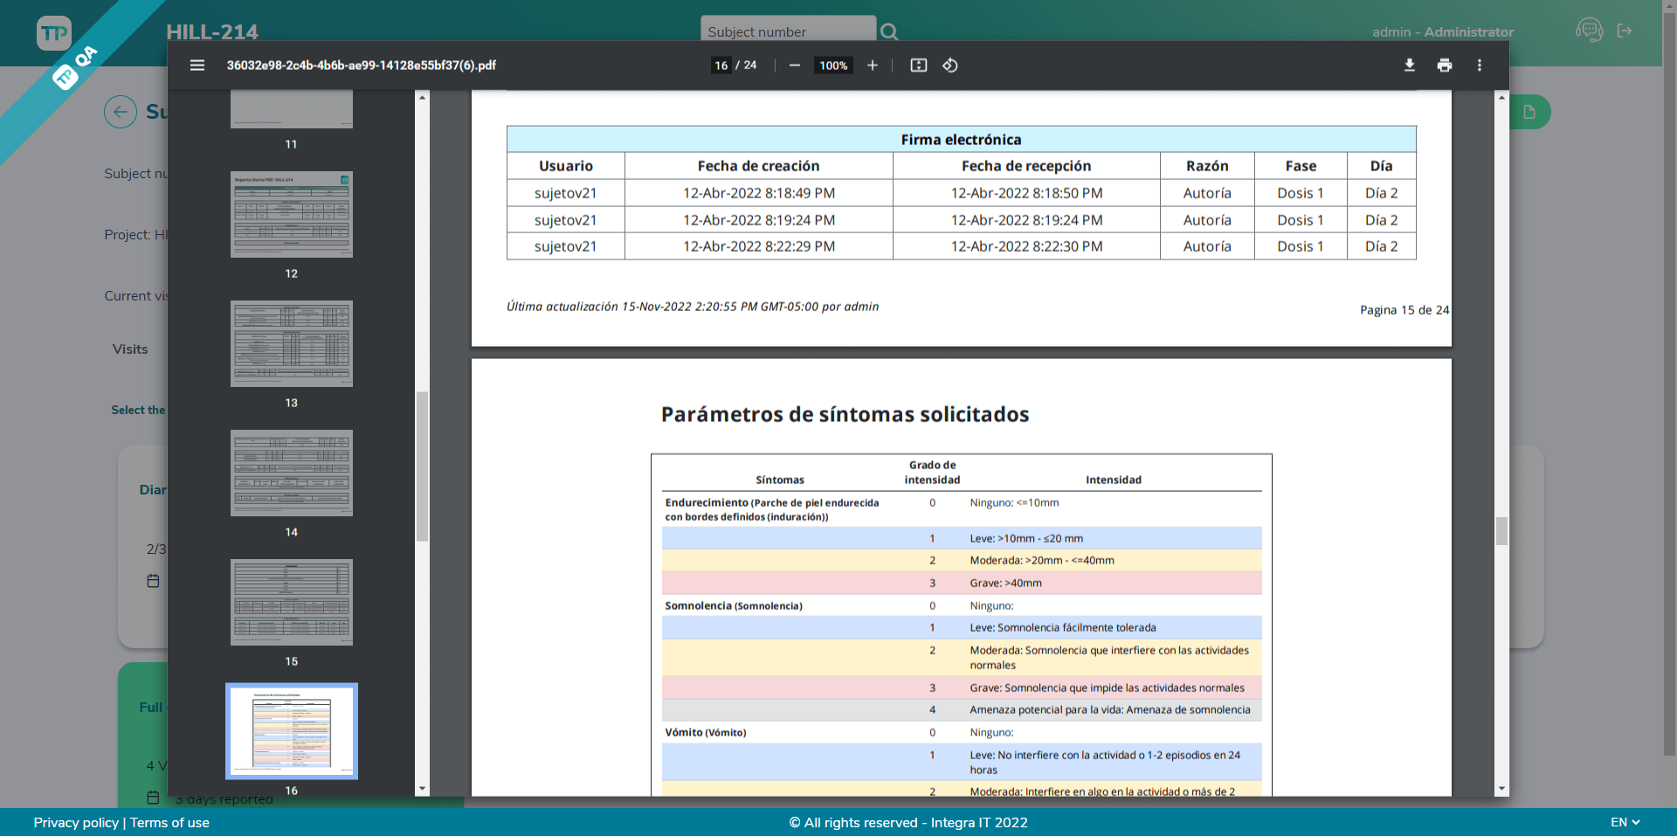Image resolution: width=1677 pixels, height=836 pixels.
Task: Click the Vómito symptom label
Action: [706, 732]
